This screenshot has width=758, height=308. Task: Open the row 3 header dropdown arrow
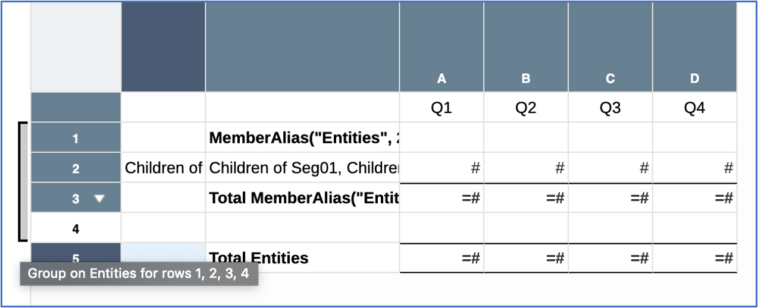click(x=99, y=199)
